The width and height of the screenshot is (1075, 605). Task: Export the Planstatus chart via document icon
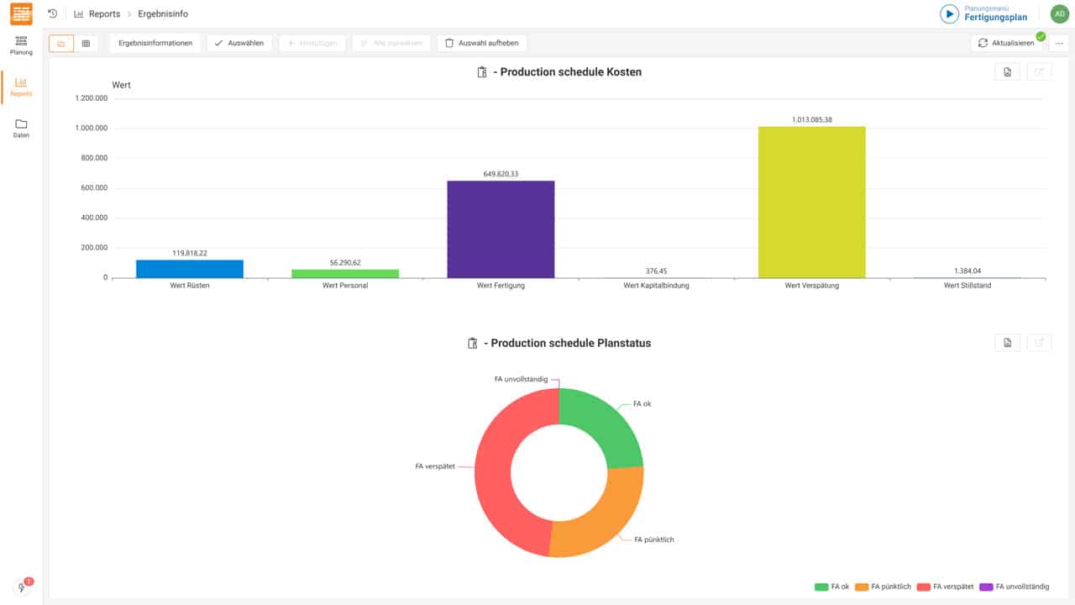[x=1007, y=342]
